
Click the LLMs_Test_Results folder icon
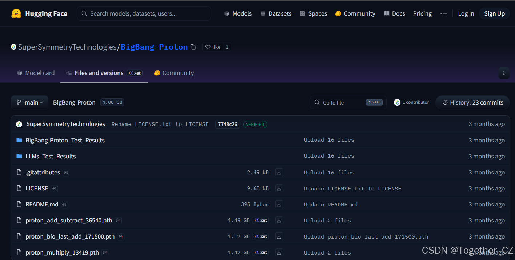coord(19,156)
